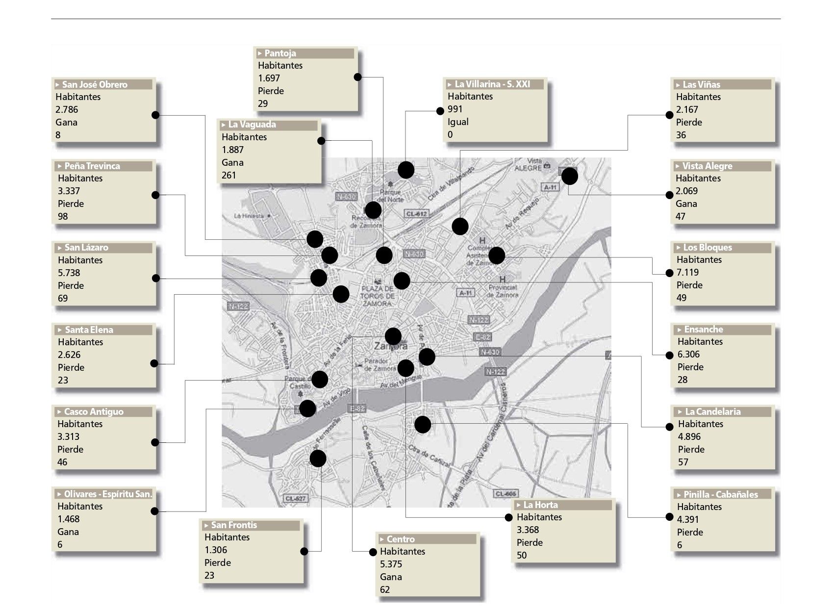This screenshot has height=613, width=833.
Task: Select the Pinilla - Cabañales title
Action: click(x=721, y=494)
